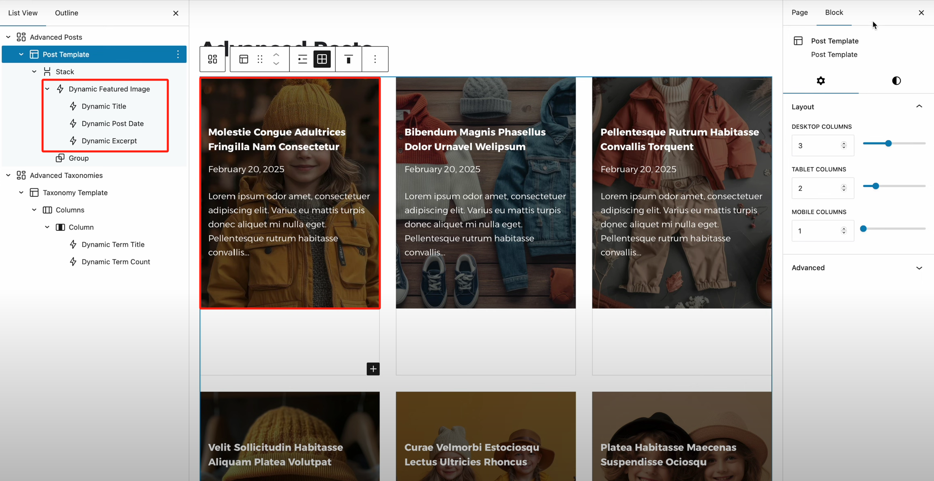Switch to the Page tab in sidebar
This screenshot has width=934, height=481.
(799, 13)
